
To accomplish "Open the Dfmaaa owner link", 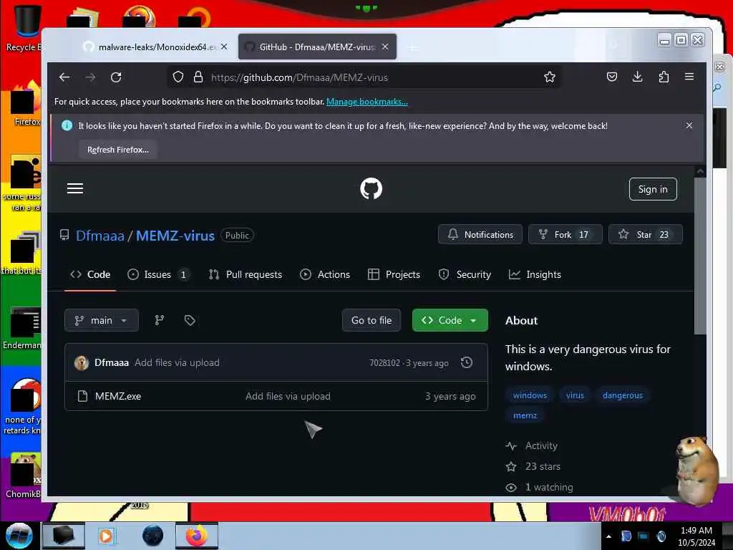I will click(x=100, y=236).
